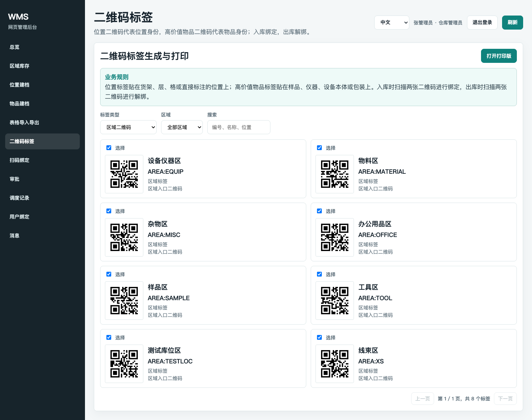This screenshot has width=532, height=420.
Task: Uncheck 选择 for 测试库位区 label
Action: coord(109,337)
